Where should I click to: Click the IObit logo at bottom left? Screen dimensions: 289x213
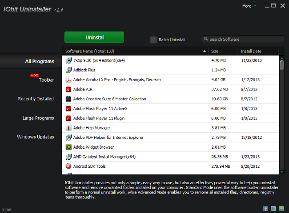(x=7, y=209)
